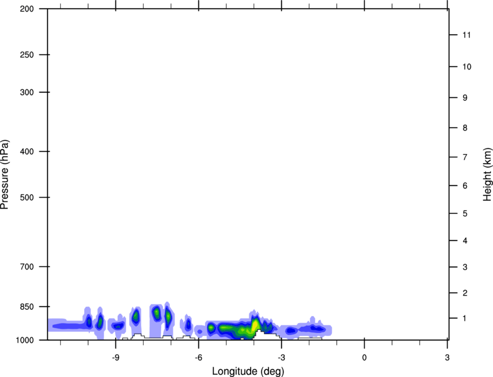Click pressure tick label 300
Image resolution: width=493 pixels, height=377 pixels.
(x=27, y=92)
